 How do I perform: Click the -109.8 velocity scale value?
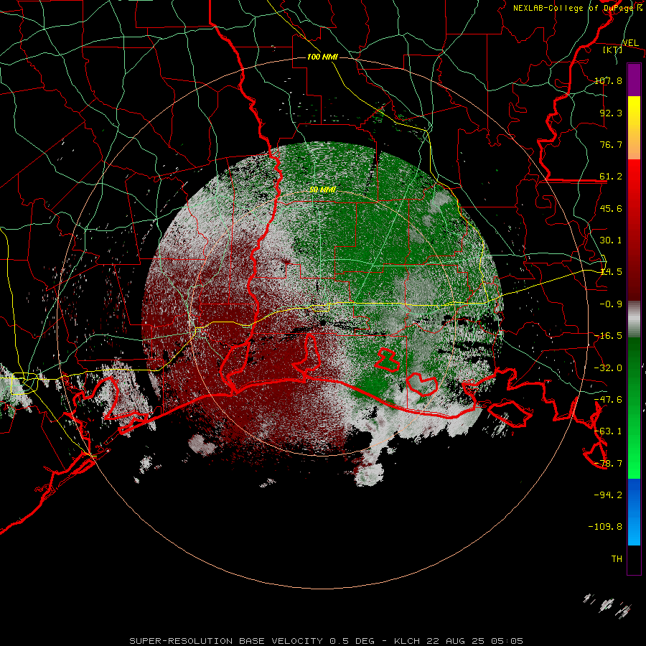[605, 527]
